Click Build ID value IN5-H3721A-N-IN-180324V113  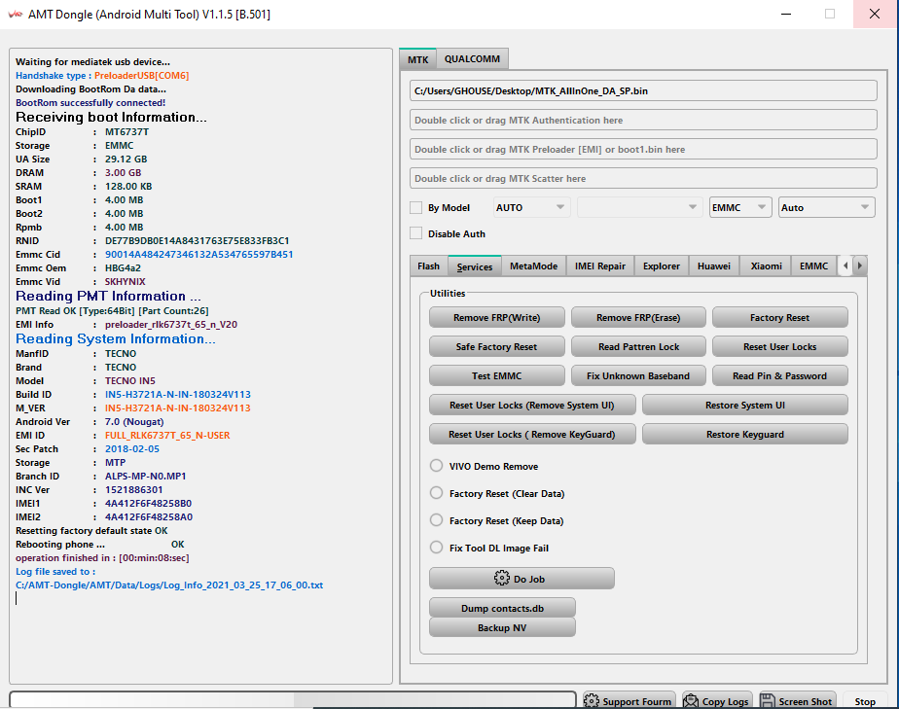(x=178, y=394)
